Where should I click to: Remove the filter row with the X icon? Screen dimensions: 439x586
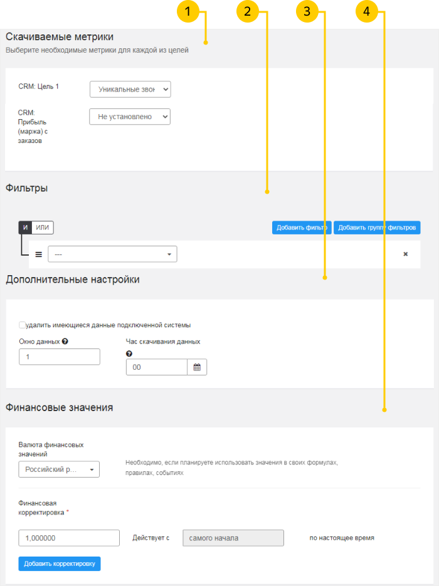[x=405, y=254]
